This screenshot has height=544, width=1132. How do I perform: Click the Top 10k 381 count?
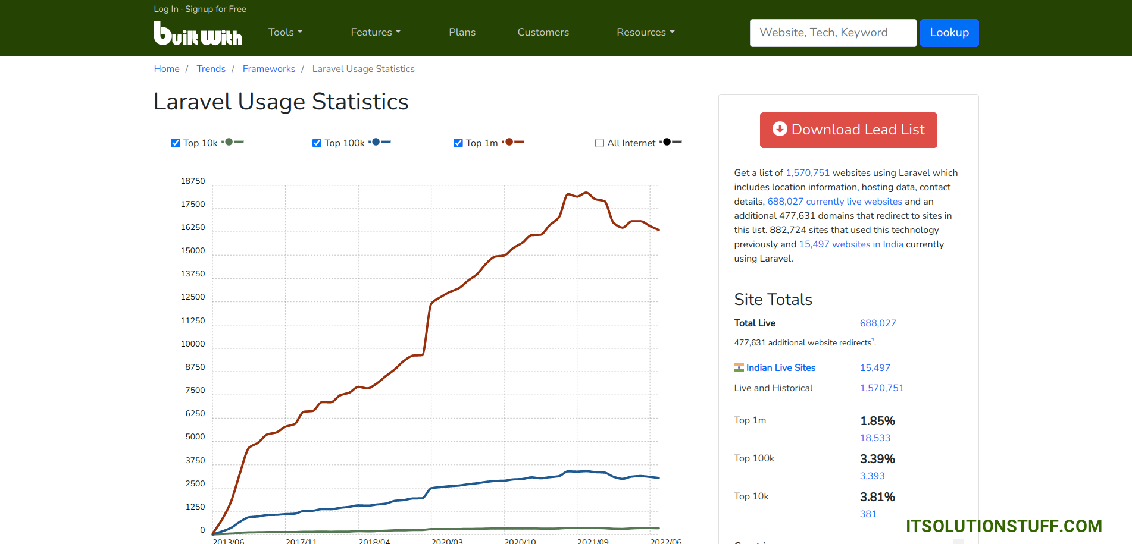tap(868, 514)
